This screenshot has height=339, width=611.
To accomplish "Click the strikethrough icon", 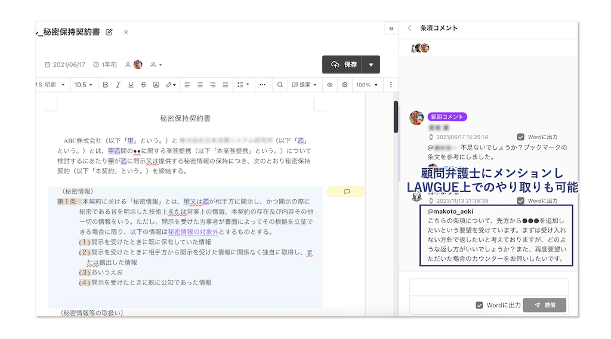I will coord(143,85).
